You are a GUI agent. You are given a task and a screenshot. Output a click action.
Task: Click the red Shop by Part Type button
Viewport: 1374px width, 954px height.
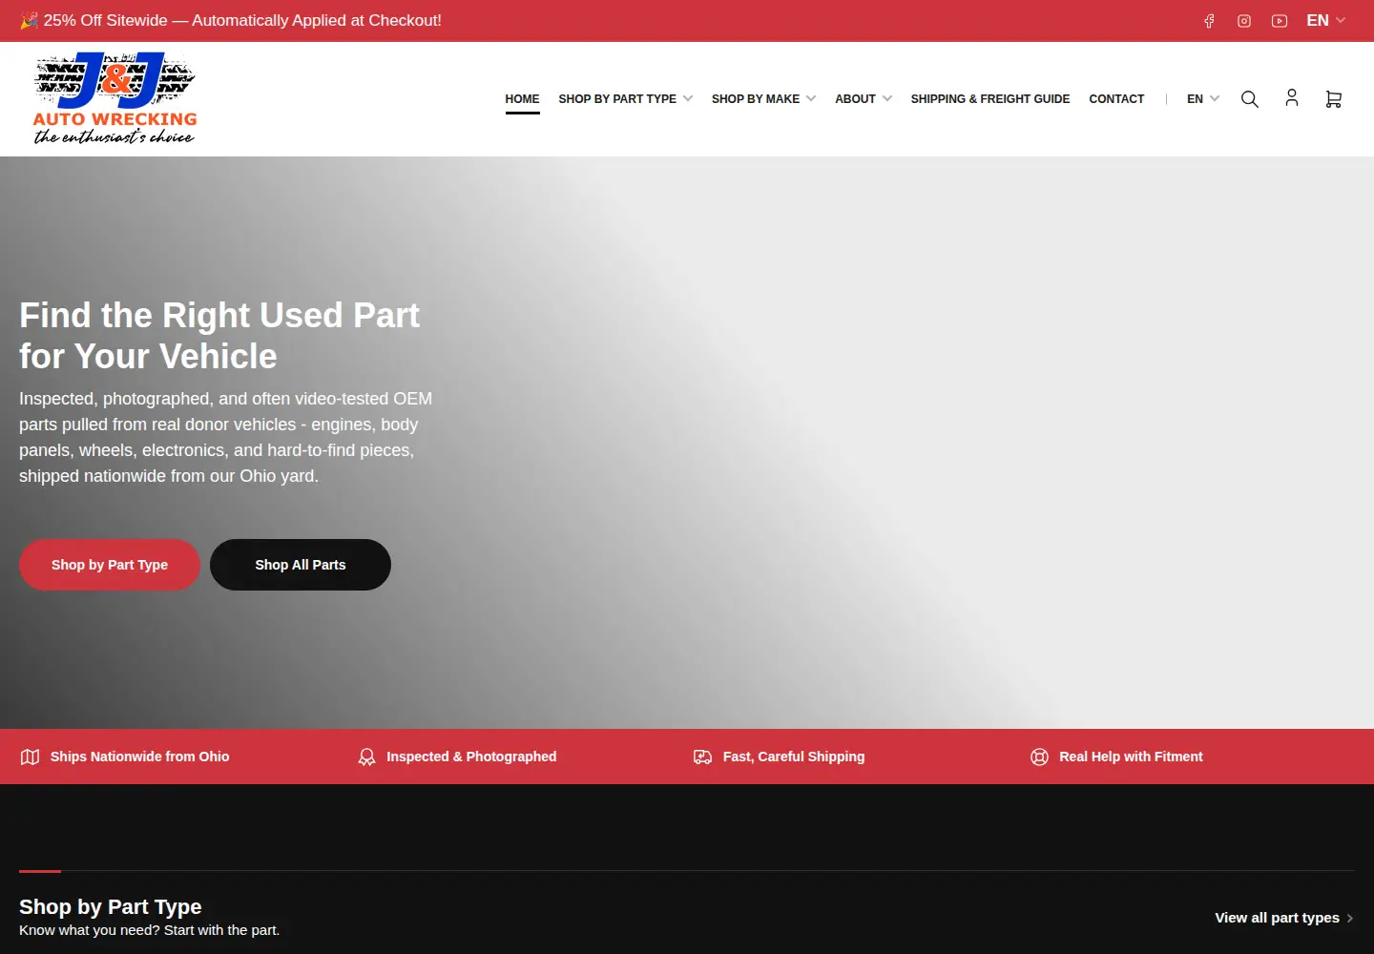point(110,565)
